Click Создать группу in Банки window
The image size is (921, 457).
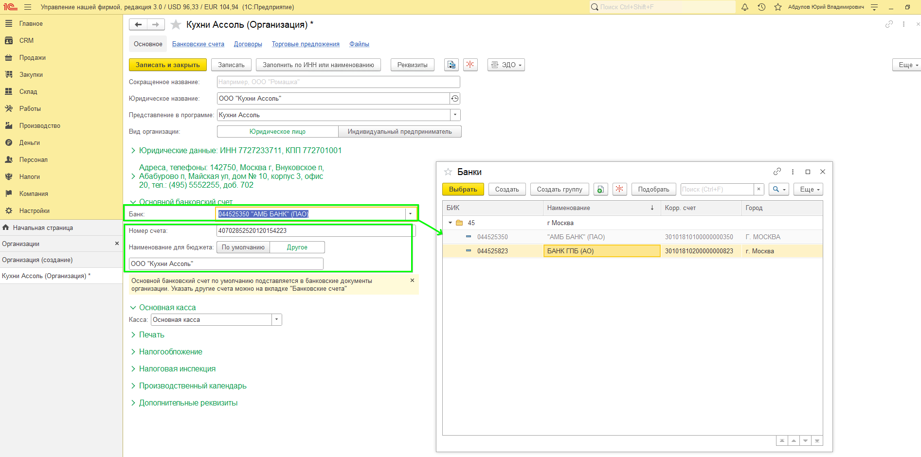(560, 189)
